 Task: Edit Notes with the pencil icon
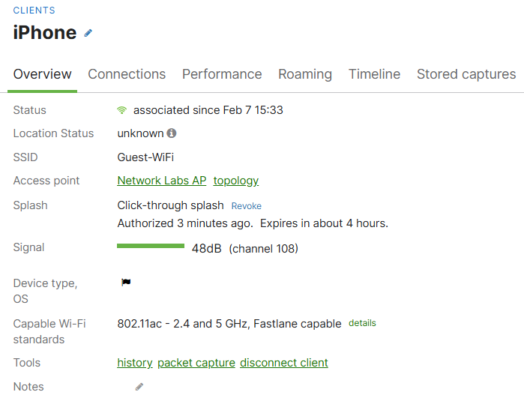click(x=139, y=387)
